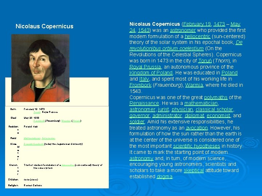Open the 'Cracow Academy' link in the infobox

pos(34,144)
